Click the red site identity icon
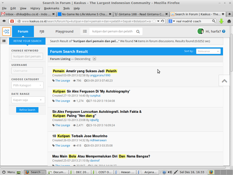 coord(12,21)
